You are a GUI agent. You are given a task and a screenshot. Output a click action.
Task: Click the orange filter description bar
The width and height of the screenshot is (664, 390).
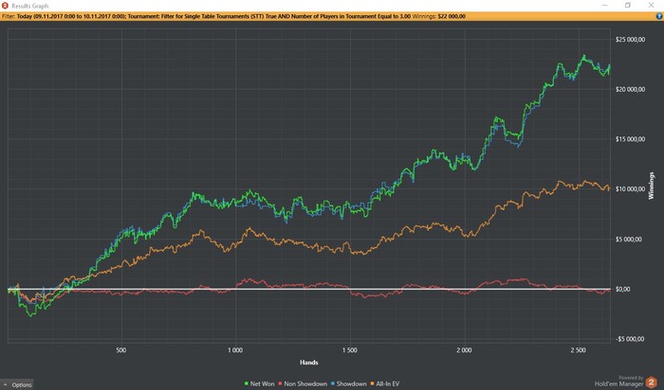(332, 16)
